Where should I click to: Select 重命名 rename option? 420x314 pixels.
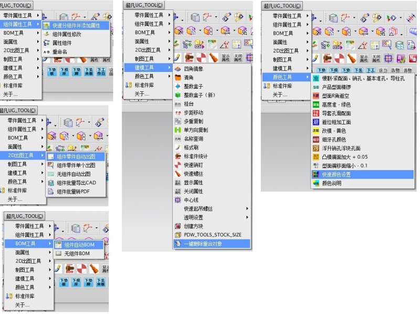click(x=59, y=51)
